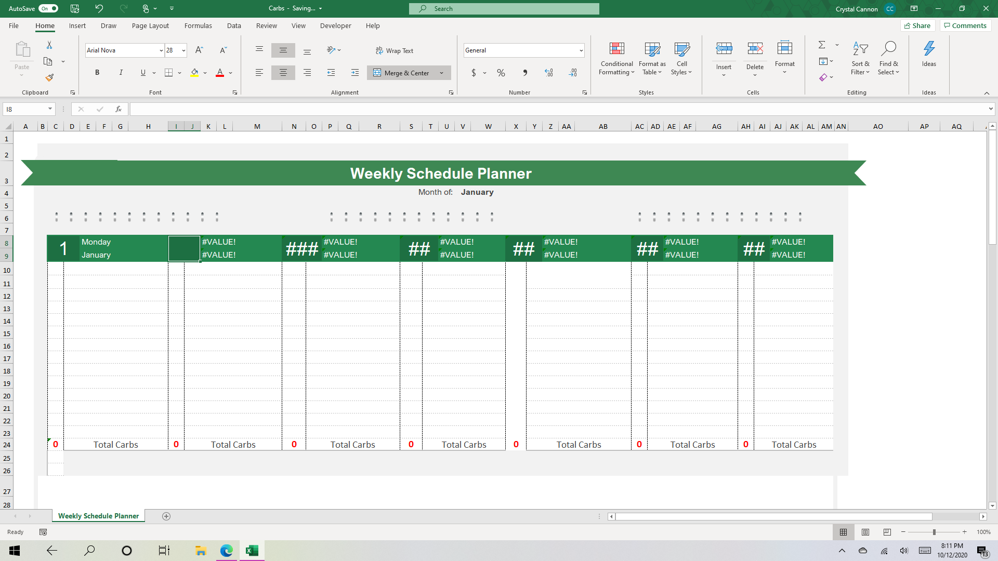The image size is (998, 561).
Task: Click the Percent Style icon
Action: click(x=501, y=73)
